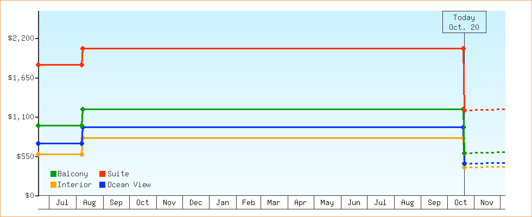Image resolution: width=532 pixels, height=217 pixels.
Task: Select the Feb month label
Action: [x=249, y=203]
